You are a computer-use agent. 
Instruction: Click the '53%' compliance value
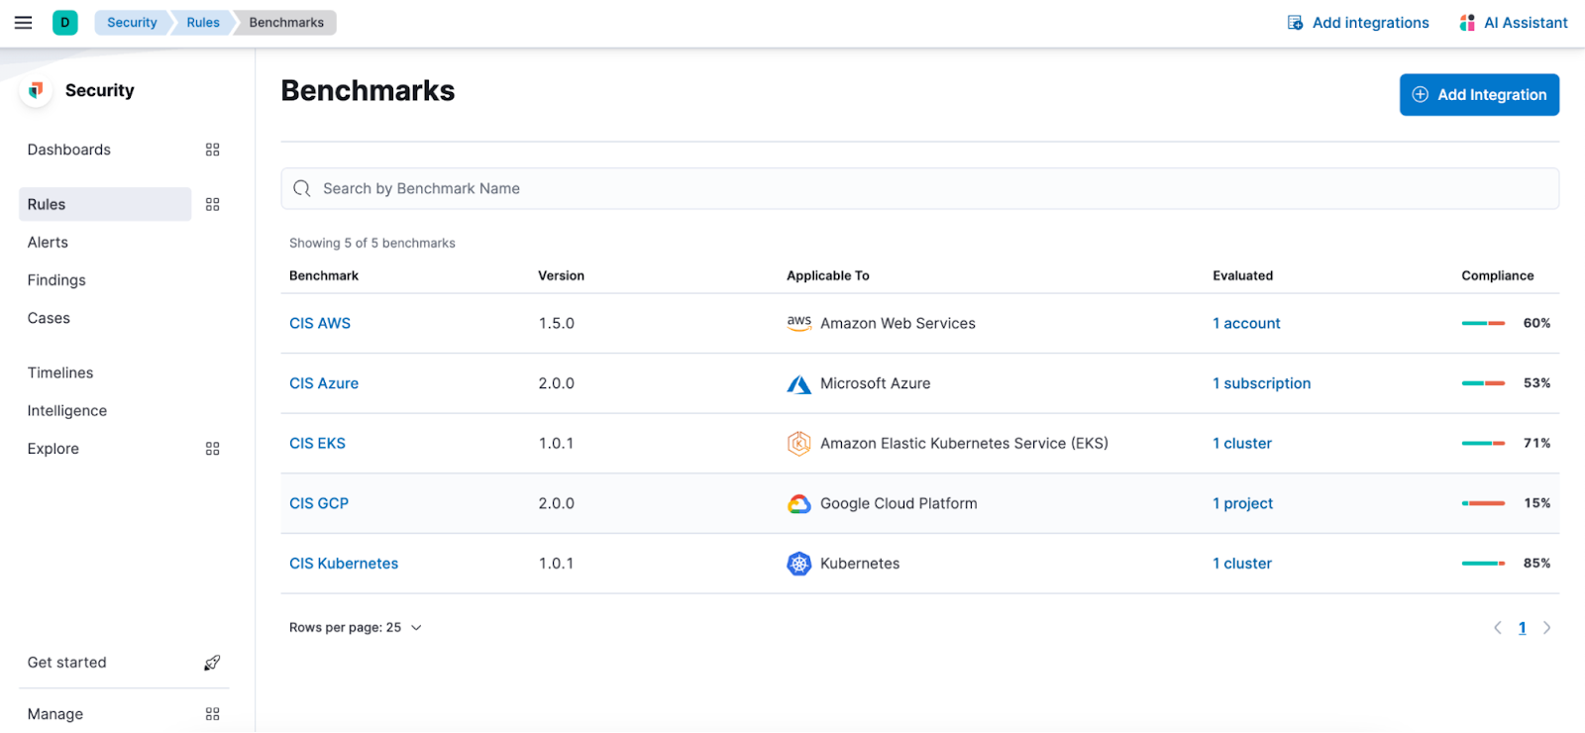(1536, 382)
